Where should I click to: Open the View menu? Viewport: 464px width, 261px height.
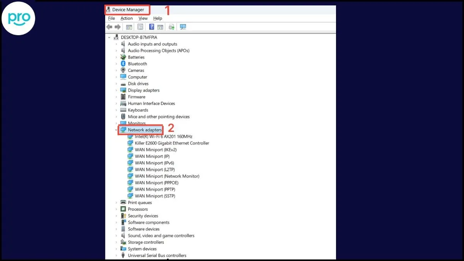coord(143,18)
